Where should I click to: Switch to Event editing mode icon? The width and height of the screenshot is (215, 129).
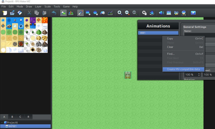point(71,13)
